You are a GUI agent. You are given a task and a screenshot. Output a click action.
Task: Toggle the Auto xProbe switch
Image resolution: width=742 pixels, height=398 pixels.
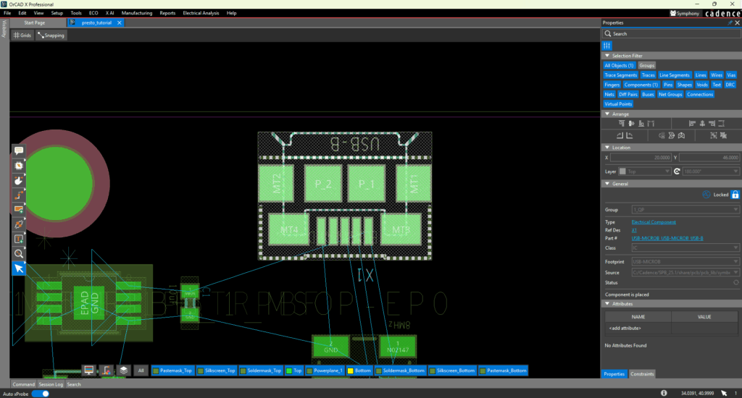coord(42,393)
